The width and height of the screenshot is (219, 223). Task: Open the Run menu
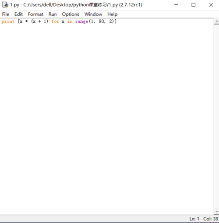tap(53, 14)
